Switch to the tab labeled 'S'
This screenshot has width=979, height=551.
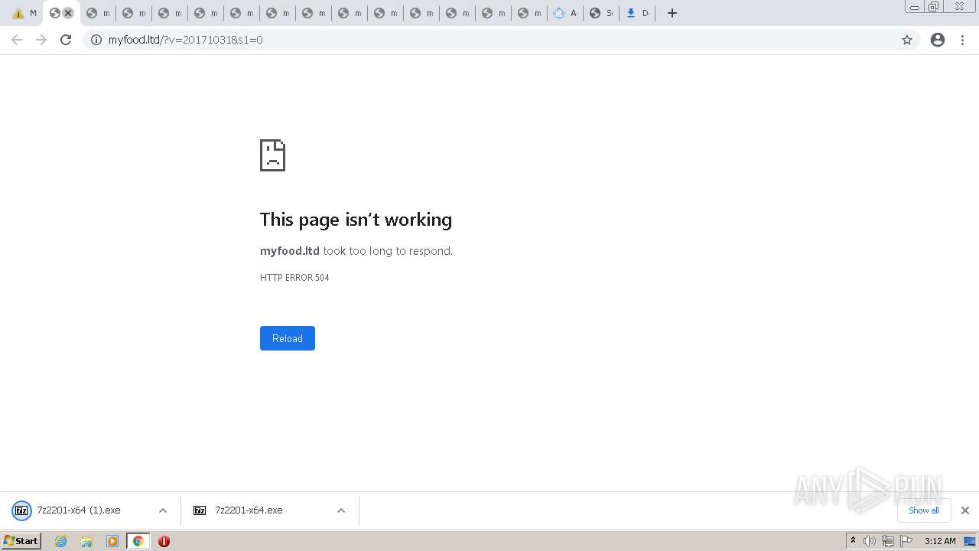coord(601,13)
